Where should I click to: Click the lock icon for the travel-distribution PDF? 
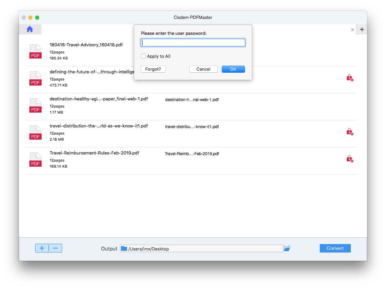coord(349,132)
